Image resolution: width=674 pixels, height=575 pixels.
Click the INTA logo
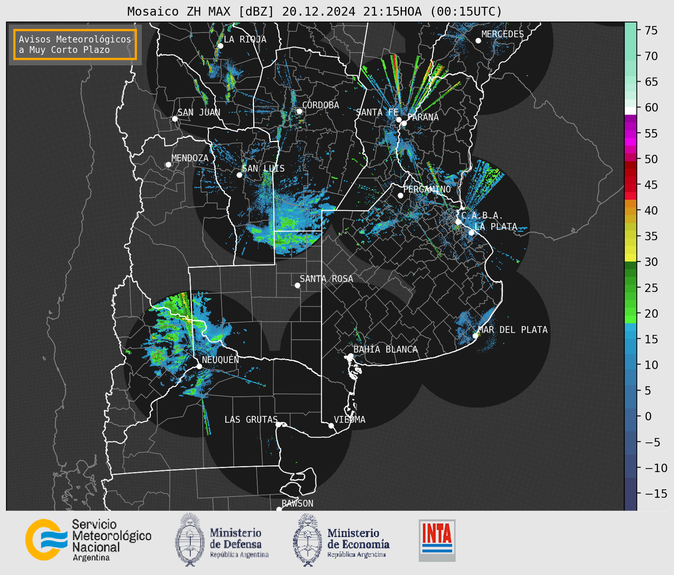pyautogui.click(x=437, y=541)
